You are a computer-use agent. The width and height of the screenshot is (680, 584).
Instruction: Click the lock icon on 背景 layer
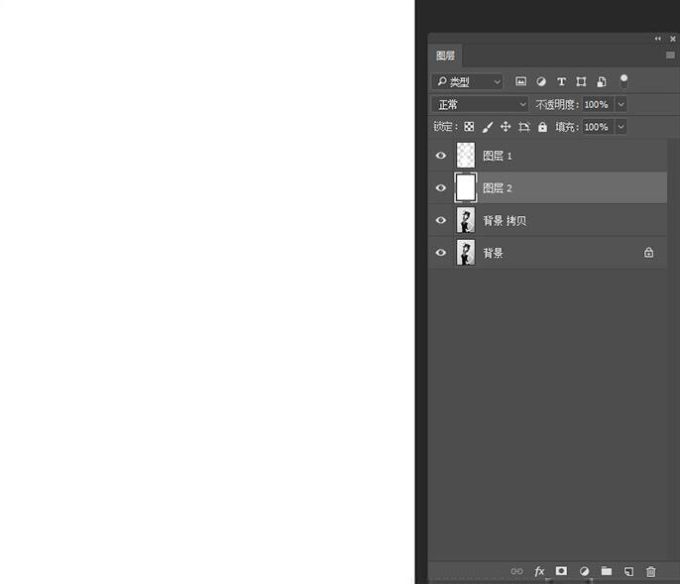coord(648,252)
